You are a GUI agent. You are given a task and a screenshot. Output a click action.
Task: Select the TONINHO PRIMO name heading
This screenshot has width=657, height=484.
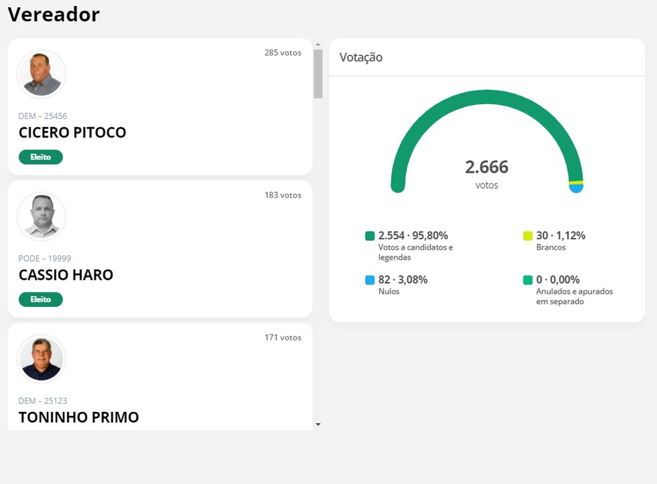pos(79,417)
